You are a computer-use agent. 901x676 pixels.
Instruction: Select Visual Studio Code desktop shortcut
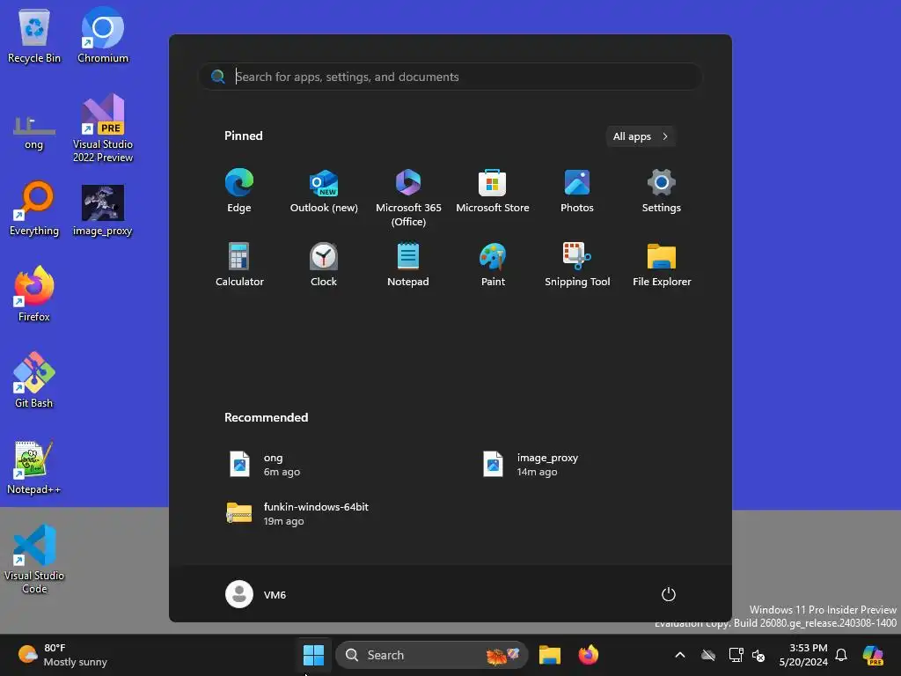click(x=34, y=559)
